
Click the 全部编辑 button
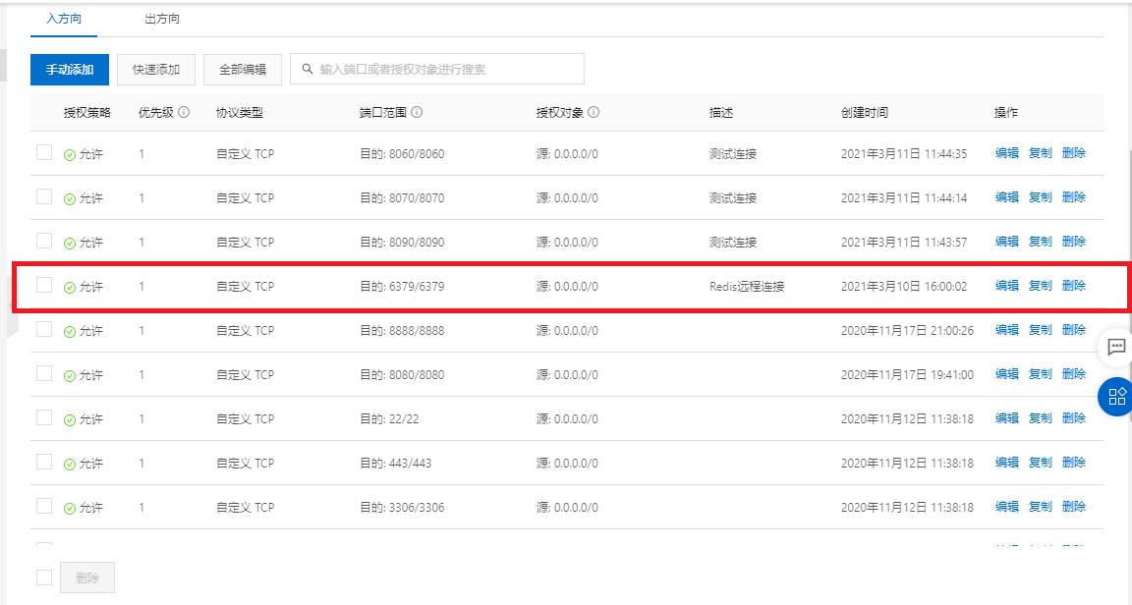(243, 70)
